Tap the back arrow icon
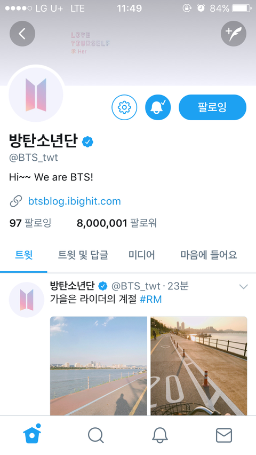This screenshot has width=256, height=455. pyautogui.click(x=22, y=34)
